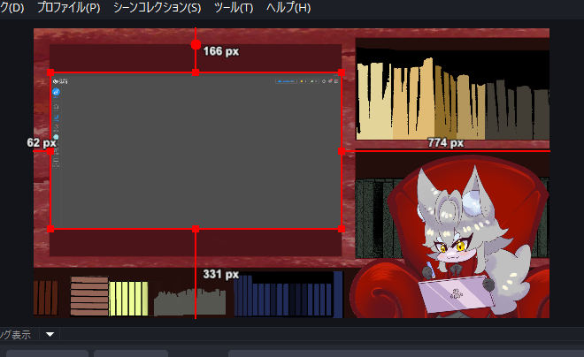Click the bottom-left resize handle of the selection
Image resolution: width=584 pixels, height=357 pixels.
point(50,229)
